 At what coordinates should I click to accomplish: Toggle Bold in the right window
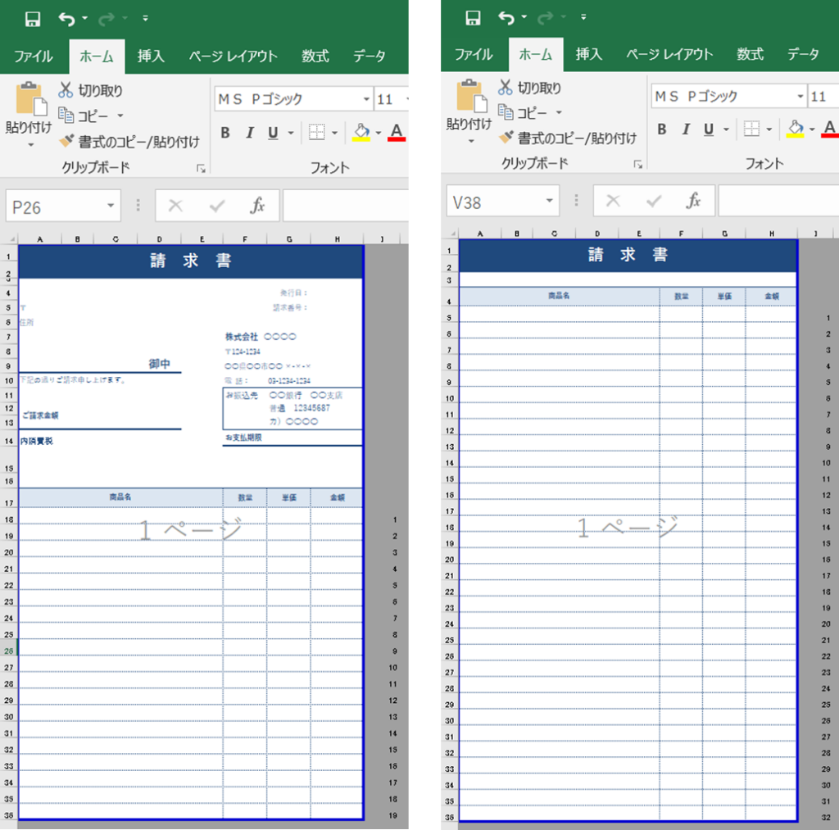[x=662, y=129]
